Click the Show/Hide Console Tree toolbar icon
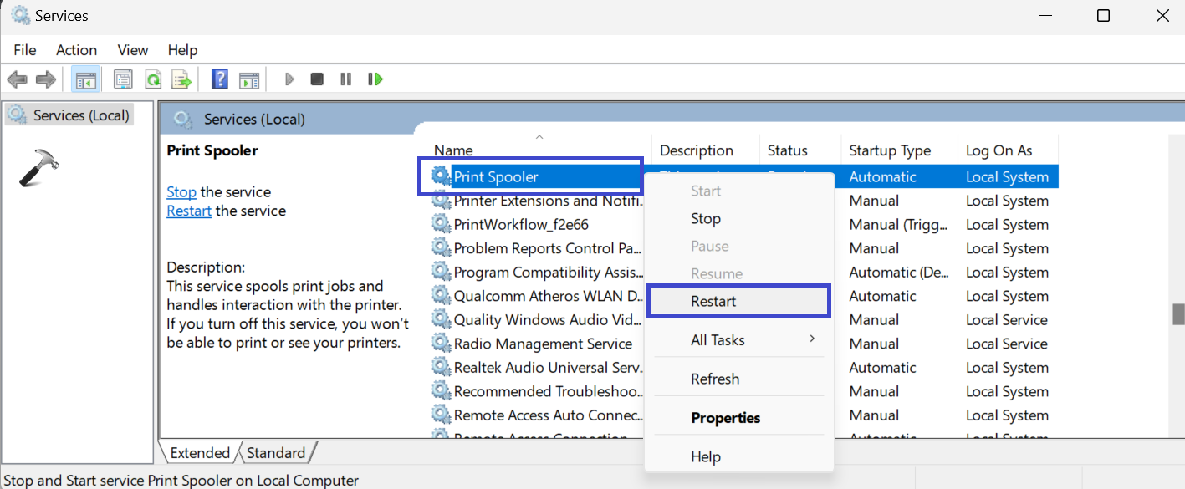 click(x=85, y=79)
